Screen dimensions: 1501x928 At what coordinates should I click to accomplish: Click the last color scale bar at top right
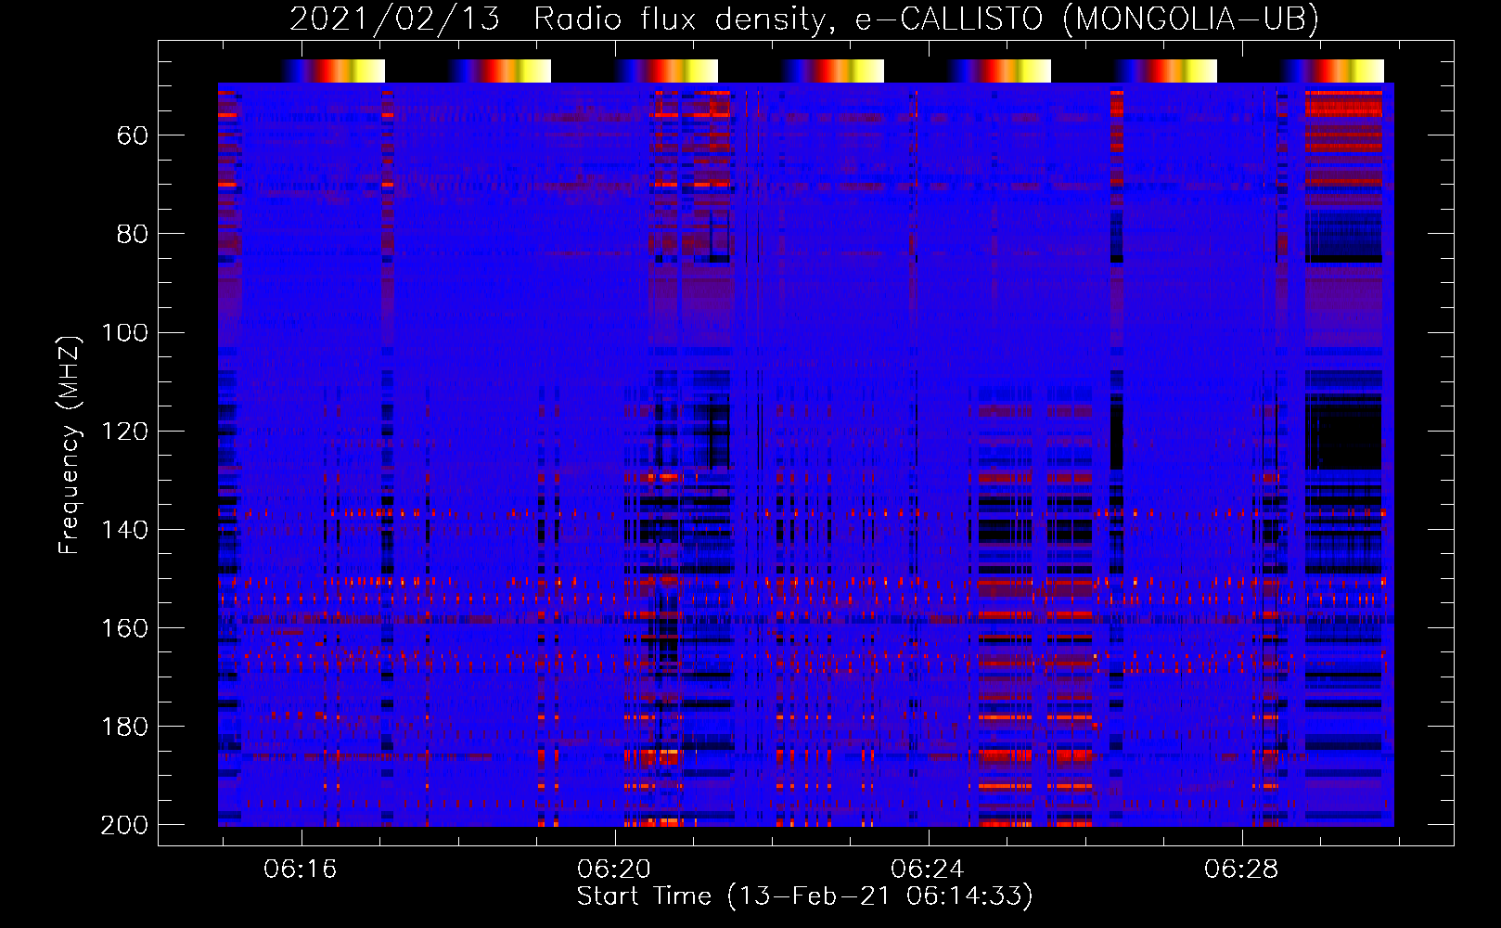coord(1332,71)
